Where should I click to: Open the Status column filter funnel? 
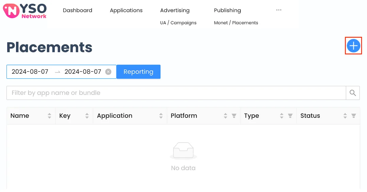pos(354,116)
